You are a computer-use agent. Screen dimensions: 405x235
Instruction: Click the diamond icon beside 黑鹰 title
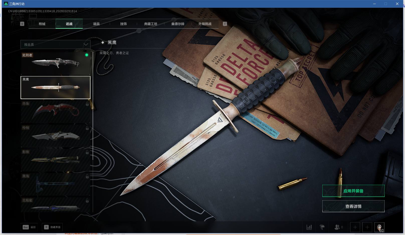[103, 43]
